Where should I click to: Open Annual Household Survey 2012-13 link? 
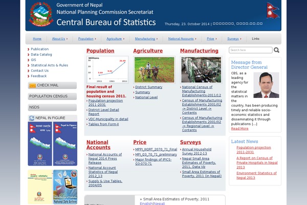(x=196, y=152)
